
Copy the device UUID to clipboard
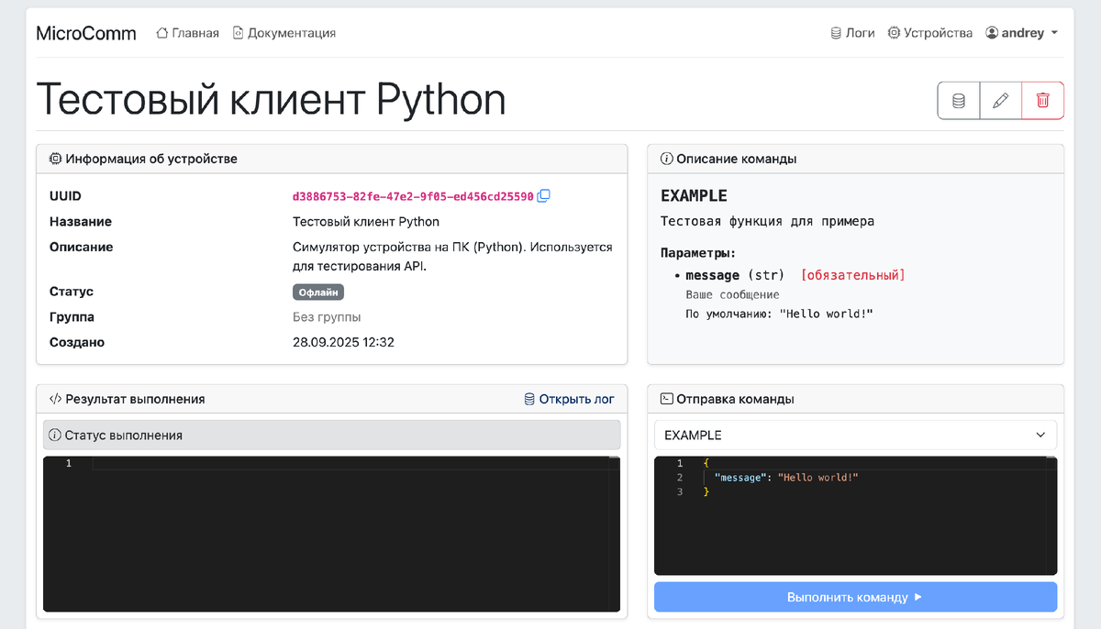tap(544, 195)
